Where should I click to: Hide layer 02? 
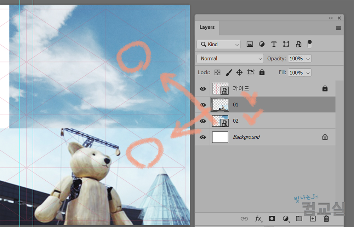point(203,121)
